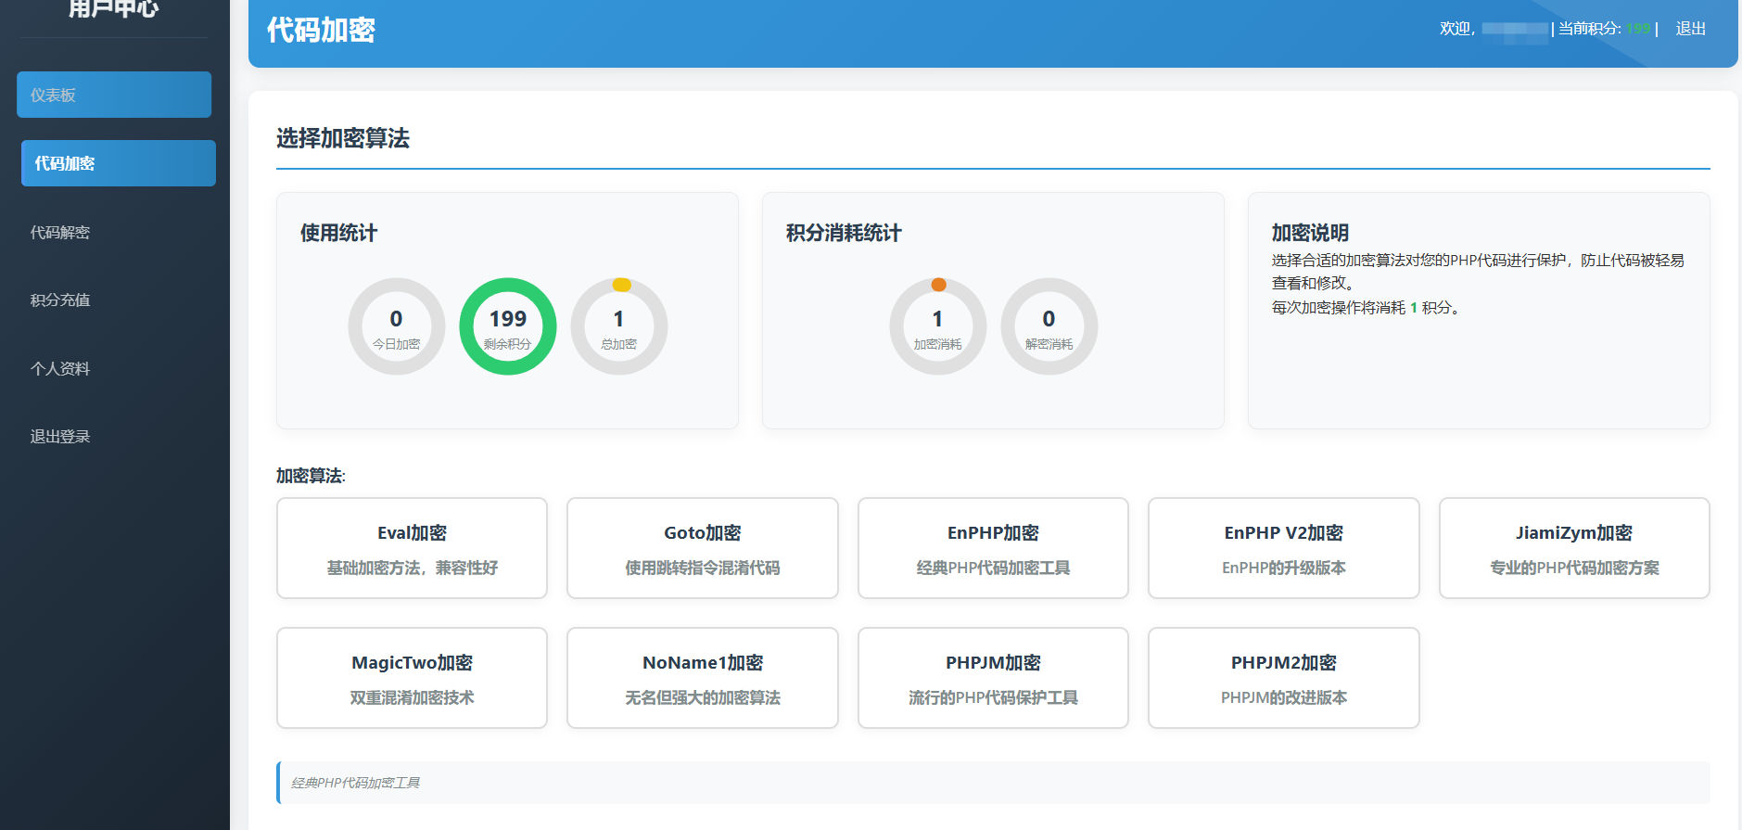Image resolution: width=1742 pixels, height=830 pixels.
Task: Pick the JiamiZym加密 algorithm card
Action: click(1574, 548)
